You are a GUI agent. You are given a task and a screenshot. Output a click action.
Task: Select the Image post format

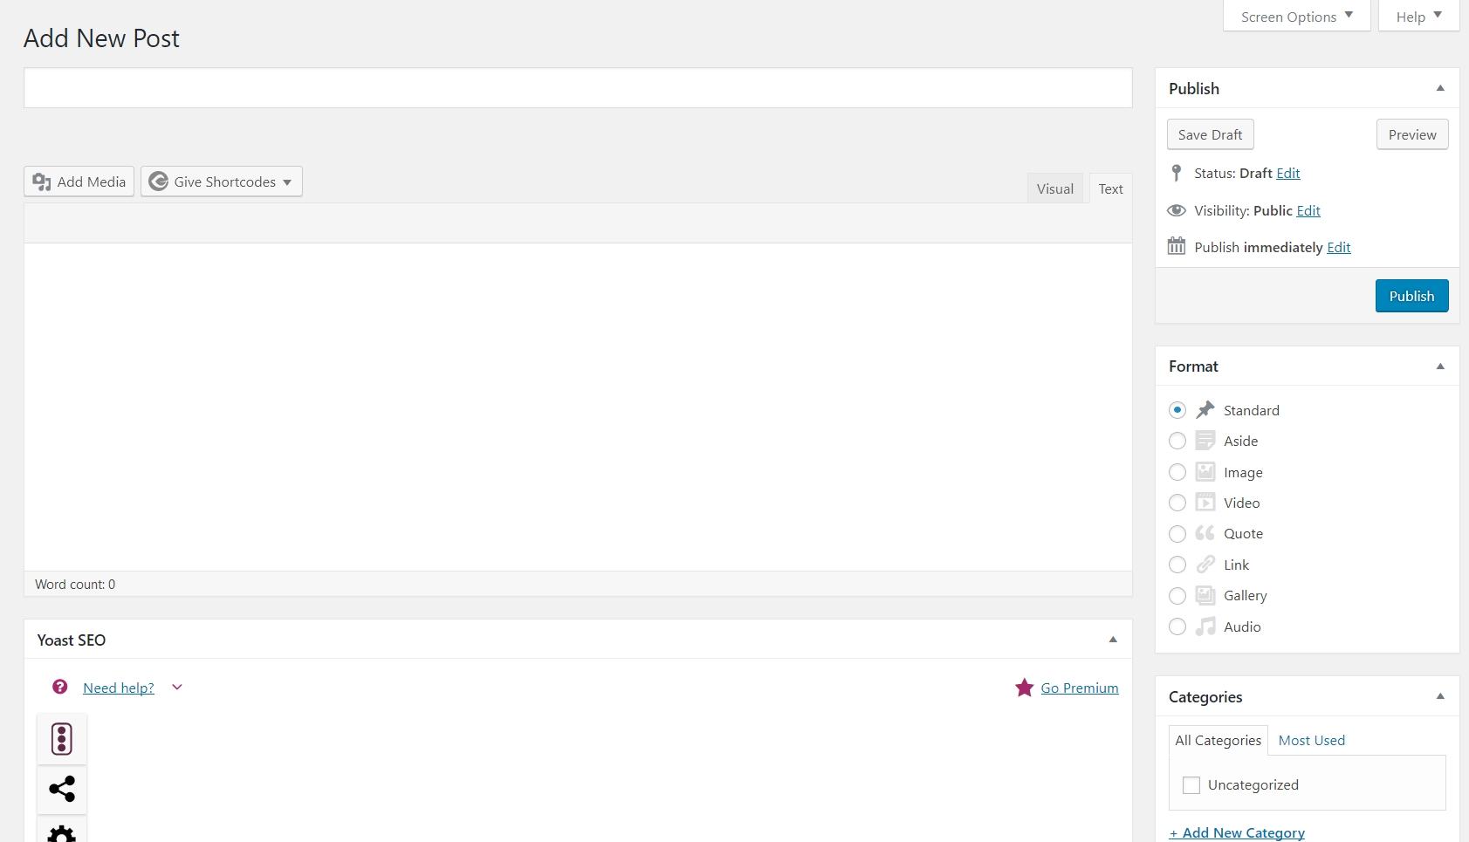[x=1177, y=472]
